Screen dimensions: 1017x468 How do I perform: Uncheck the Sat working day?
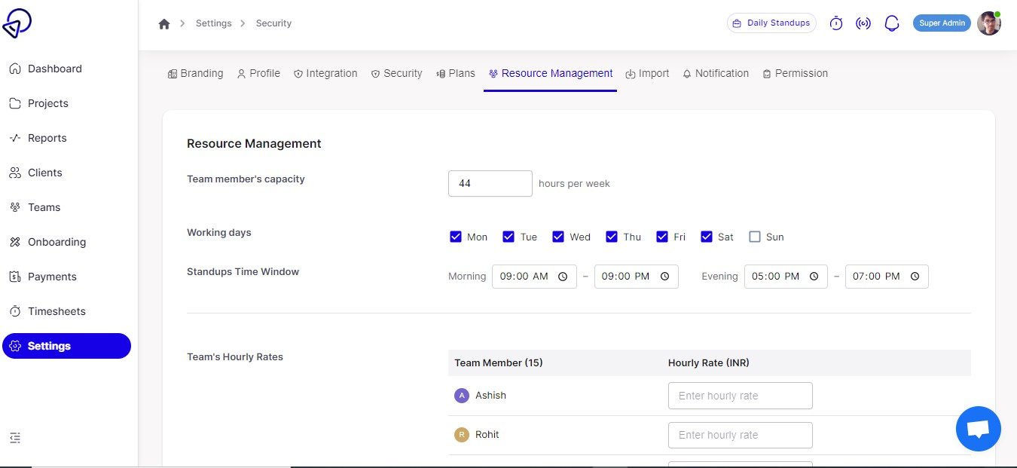tap(707, 236)
